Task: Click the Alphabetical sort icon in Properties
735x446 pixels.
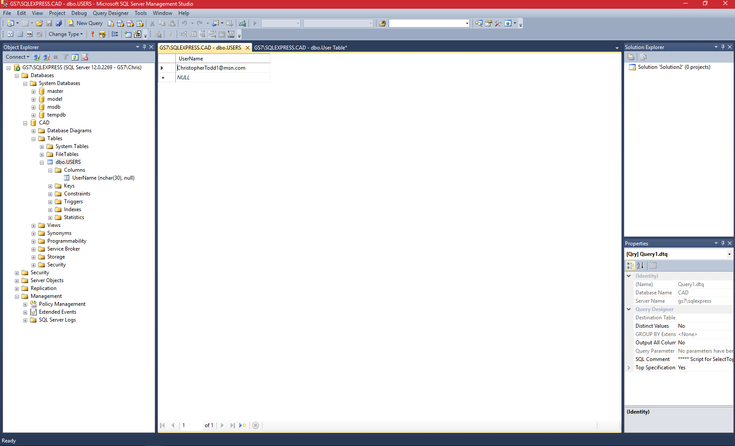Action: 640,265
